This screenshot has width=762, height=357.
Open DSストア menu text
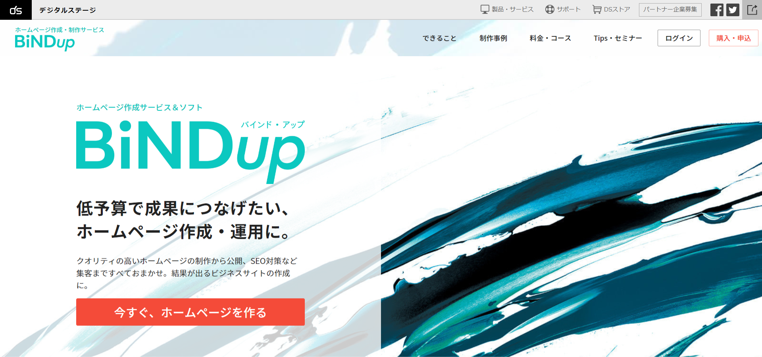[x=617, y=9]
